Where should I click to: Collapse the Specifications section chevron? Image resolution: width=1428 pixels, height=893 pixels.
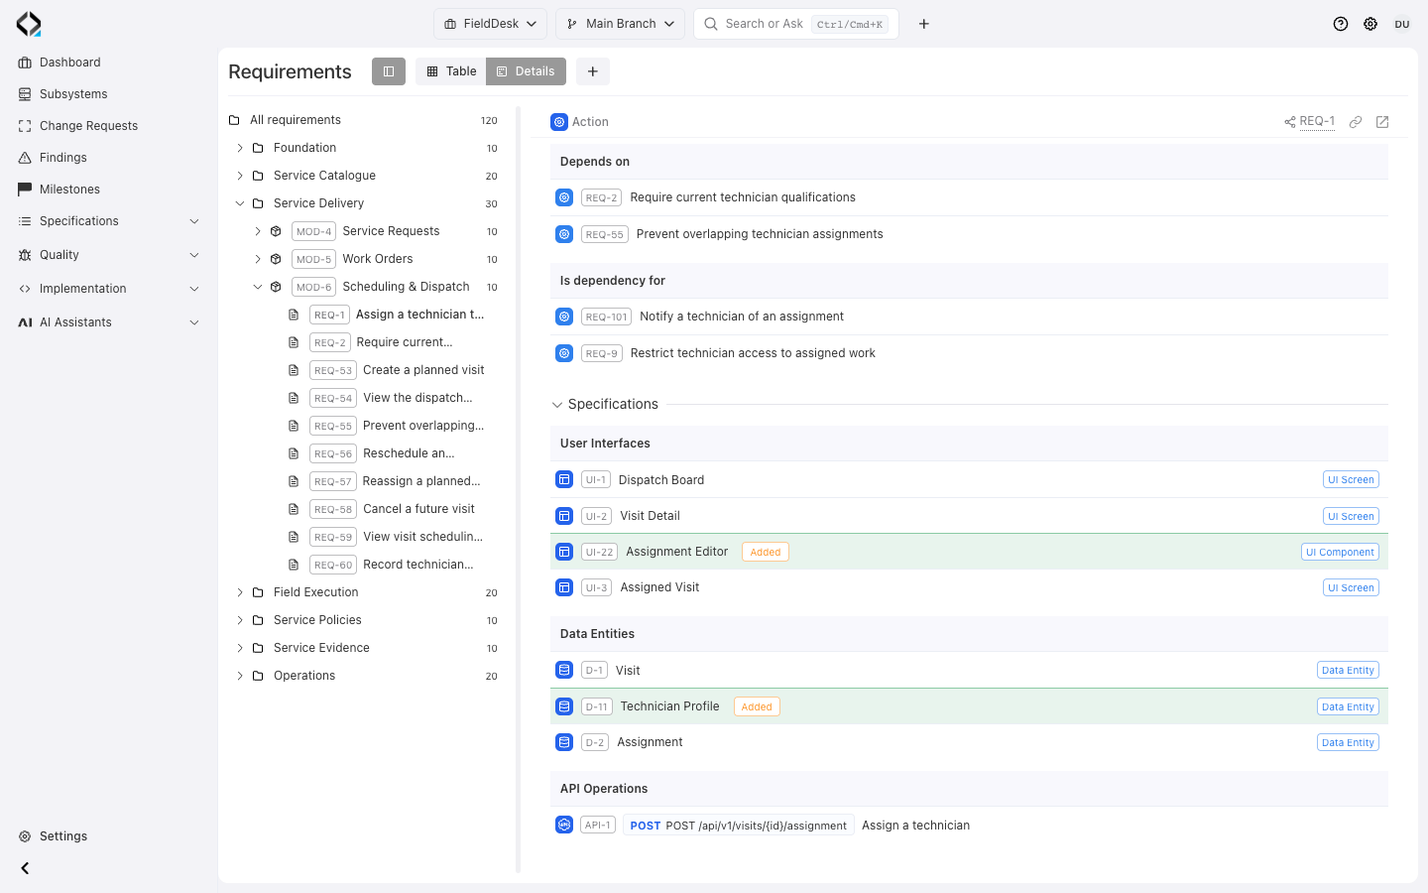click(x=557, y=405)
